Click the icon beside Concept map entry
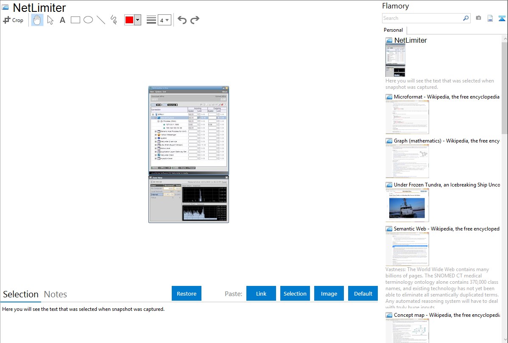Image resolution: width=508 pixels, height=343 pixels. [x=389, y=315]
